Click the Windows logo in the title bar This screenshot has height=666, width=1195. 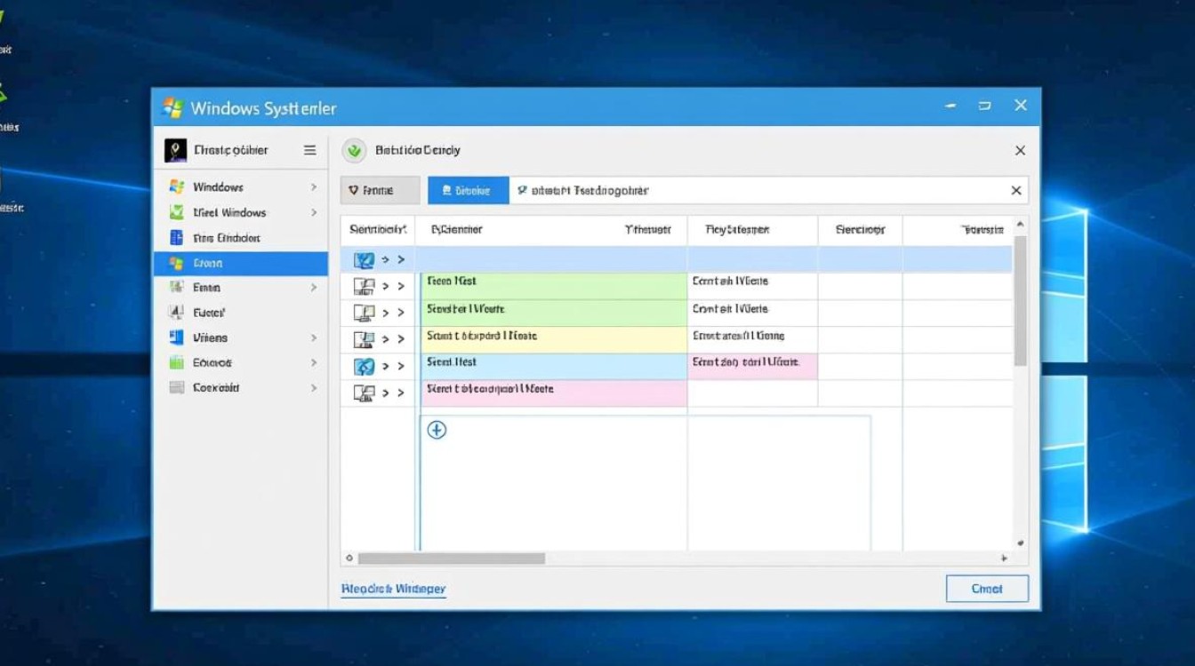[x=172, y=108]
